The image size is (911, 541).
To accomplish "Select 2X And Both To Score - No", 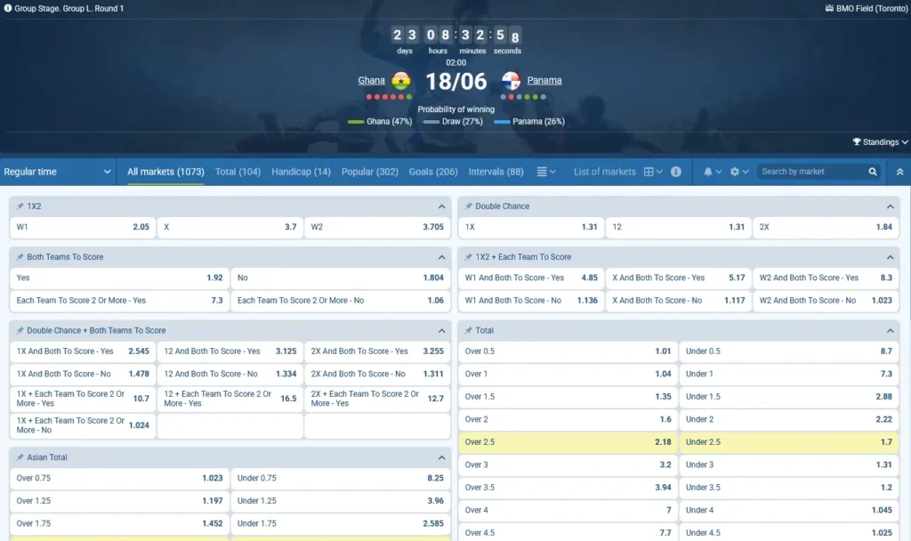I will pyautogui.click(x=377, y=374).
